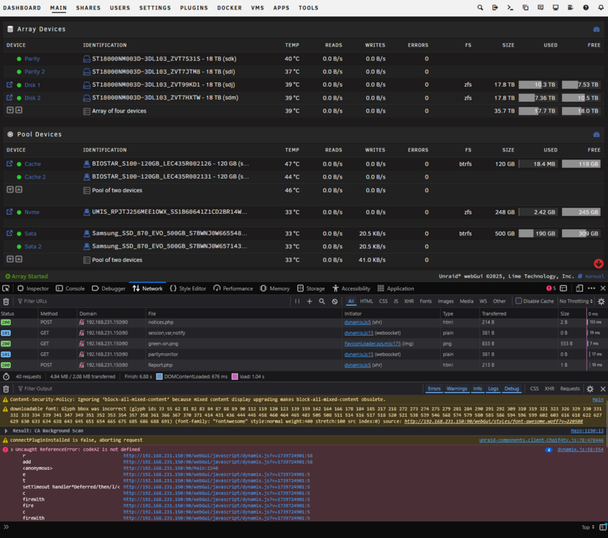Open the No Throttling dropdown
This screenshot has height=538, width=608.
coord(576,301)
